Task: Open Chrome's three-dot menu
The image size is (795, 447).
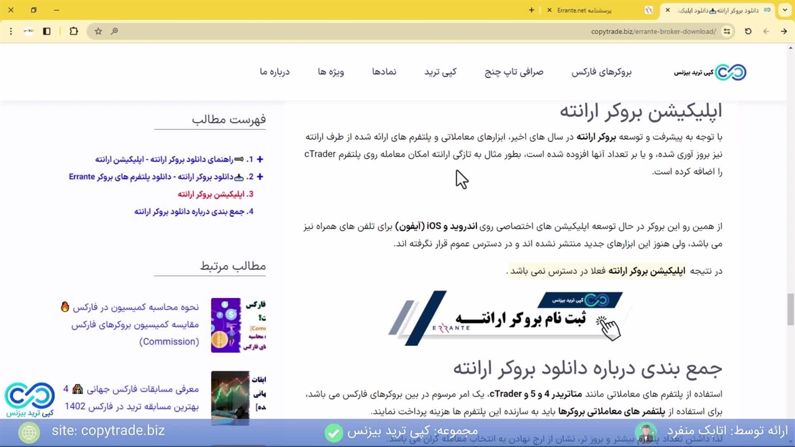Action: 11,31
